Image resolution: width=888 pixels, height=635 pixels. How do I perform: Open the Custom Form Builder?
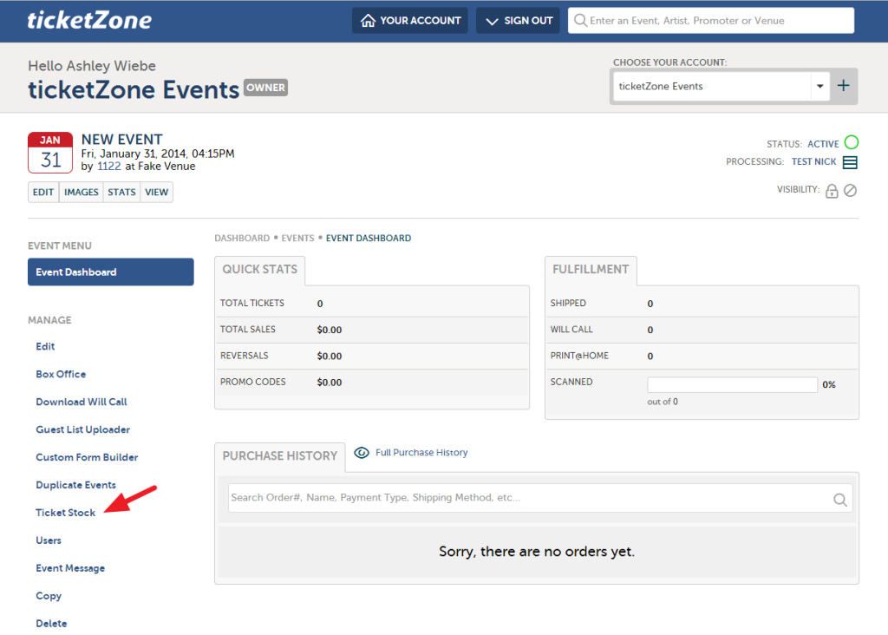[x=87, y=457]
